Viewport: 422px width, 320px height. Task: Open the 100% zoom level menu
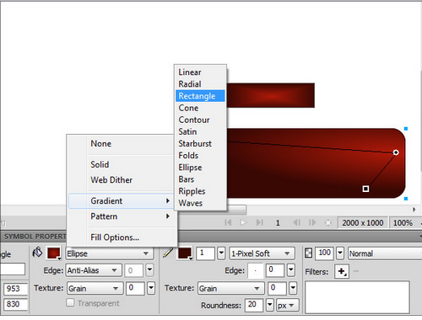tap(405, 223)
